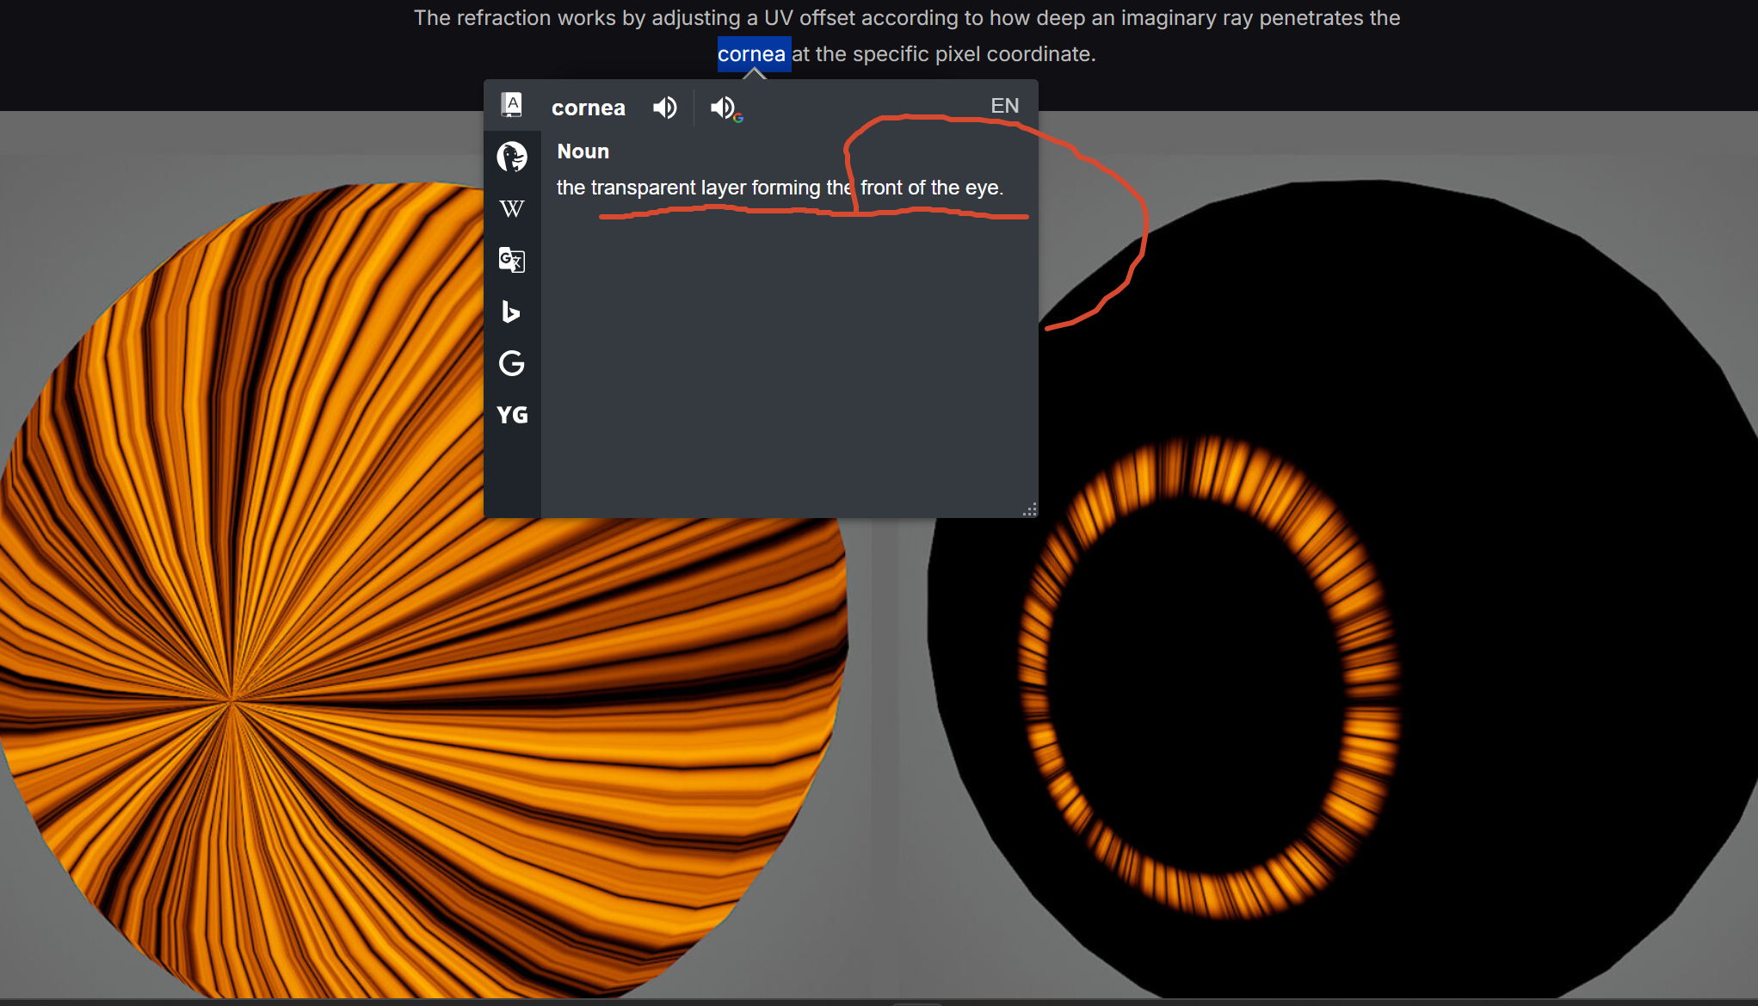This screenshot has width=1758, height=1006.
Task: Click the highlighted word cornea in the text
Action: point(752,54)
